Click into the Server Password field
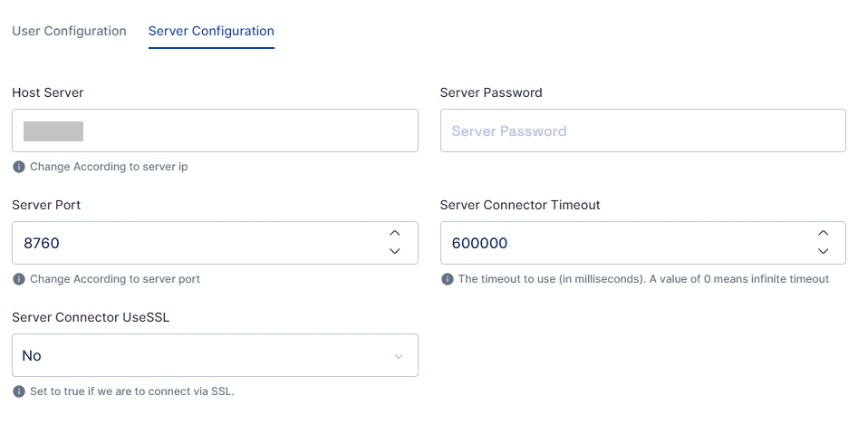The width and height of the screenshot is (858, 425). pos(642,130)
